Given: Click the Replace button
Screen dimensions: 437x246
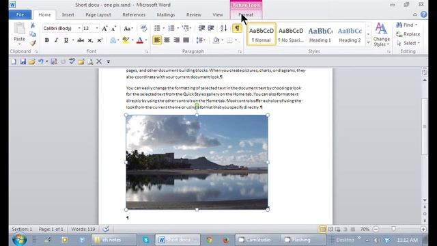Looking at the screenshot, I should click(408, 34).
